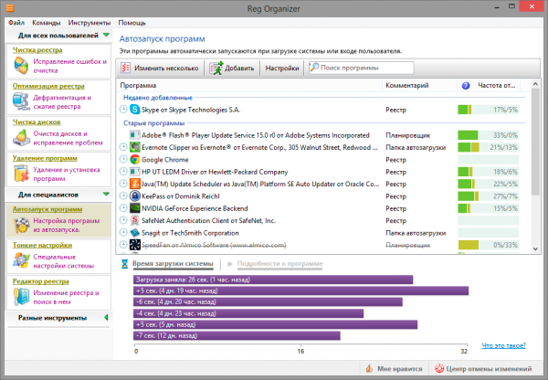
Task: Open the Инструменты menu
Action: tap(90, 23)
